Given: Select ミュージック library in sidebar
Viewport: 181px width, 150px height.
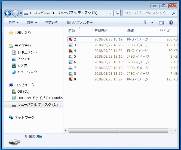Looking at the screenshot, I should coord(27,72).
